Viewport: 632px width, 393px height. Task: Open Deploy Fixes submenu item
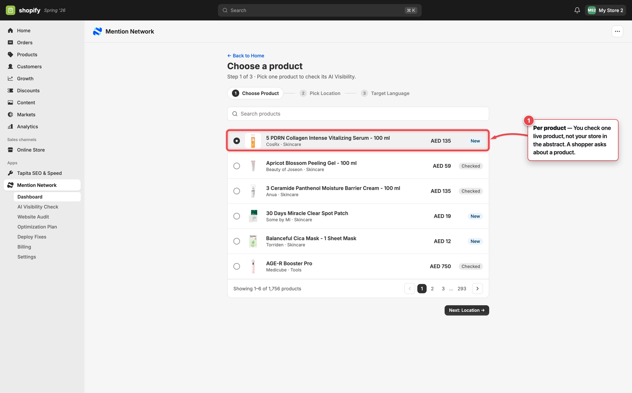click(32, 237)
